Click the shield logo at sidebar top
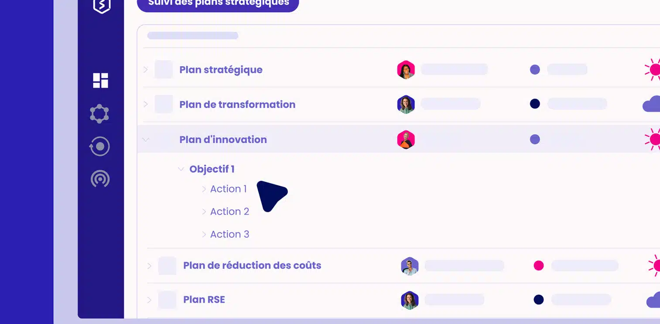This screenshot has width=660, height=324. click(x=102, y=6)
